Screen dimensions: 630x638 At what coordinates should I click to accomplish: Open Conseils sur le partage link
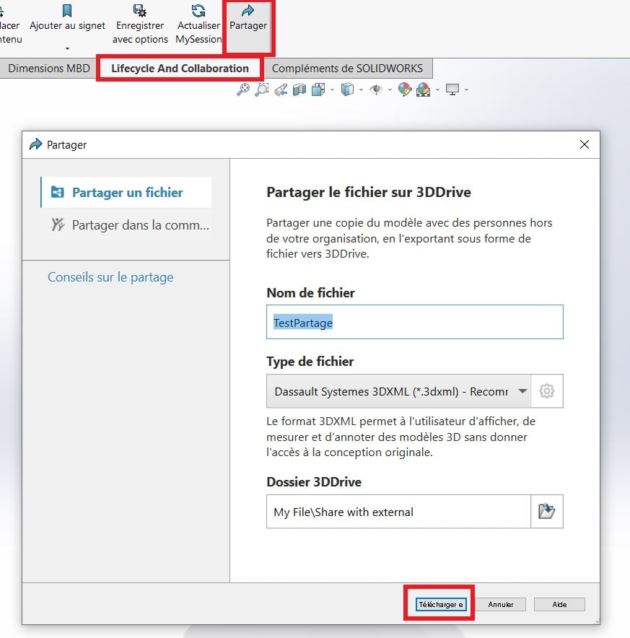pos(110,277)
